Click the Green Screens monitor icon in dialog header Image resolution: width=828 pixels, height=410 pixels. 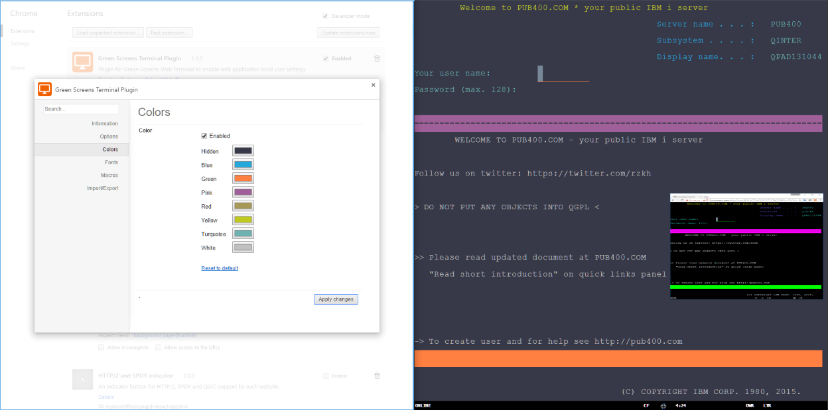pyautogui.click(x=44, y=89)
